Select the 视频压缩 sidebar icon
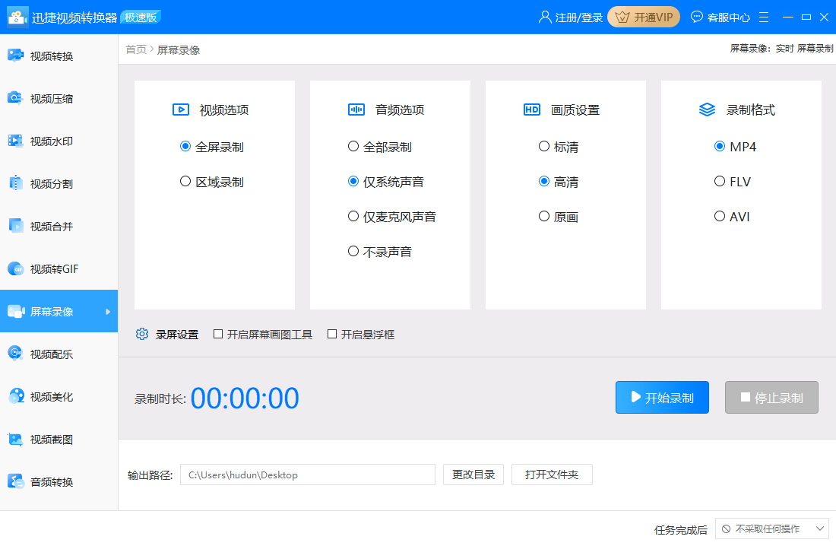The height and width of the screenshot is (546, 836). [47, 97]
